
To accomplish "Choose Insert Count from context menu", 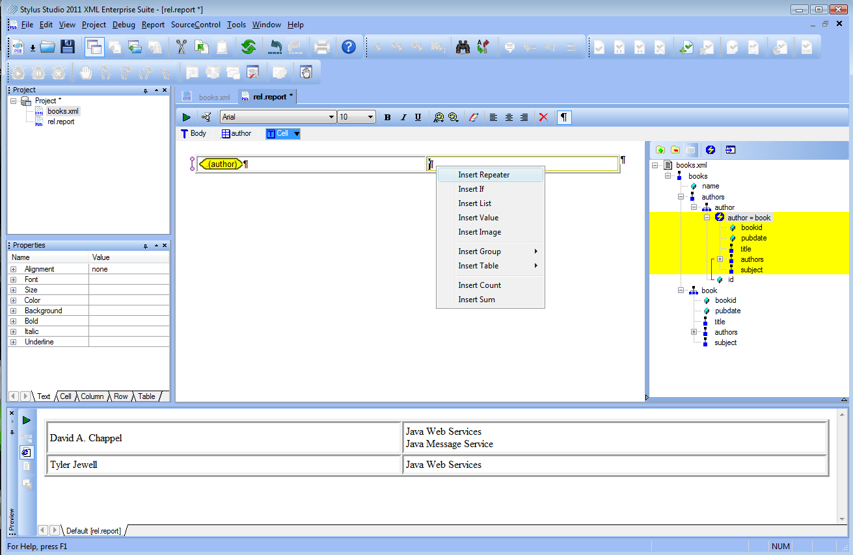I will click(490, 285).
